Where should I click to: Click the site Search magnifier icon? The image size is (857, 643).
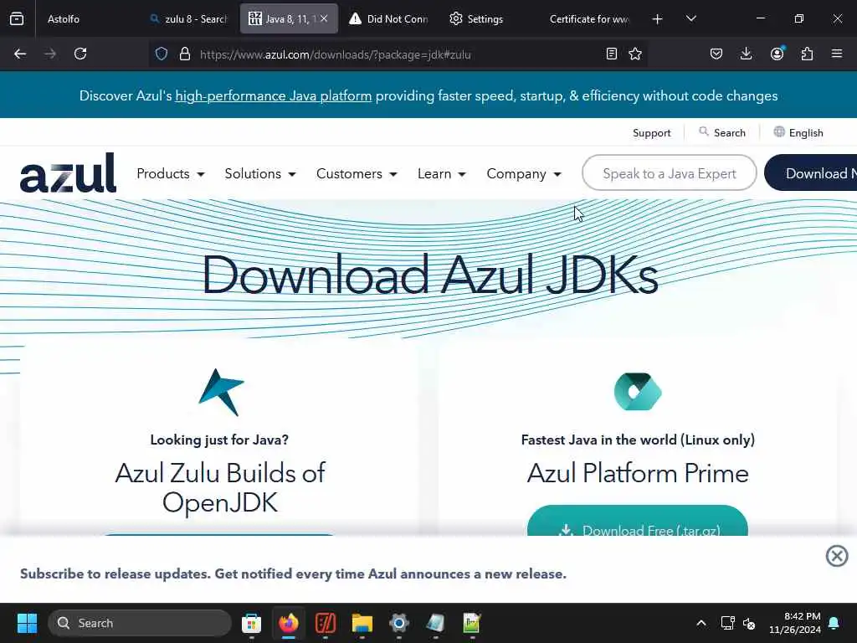click(x=704, y=131)
